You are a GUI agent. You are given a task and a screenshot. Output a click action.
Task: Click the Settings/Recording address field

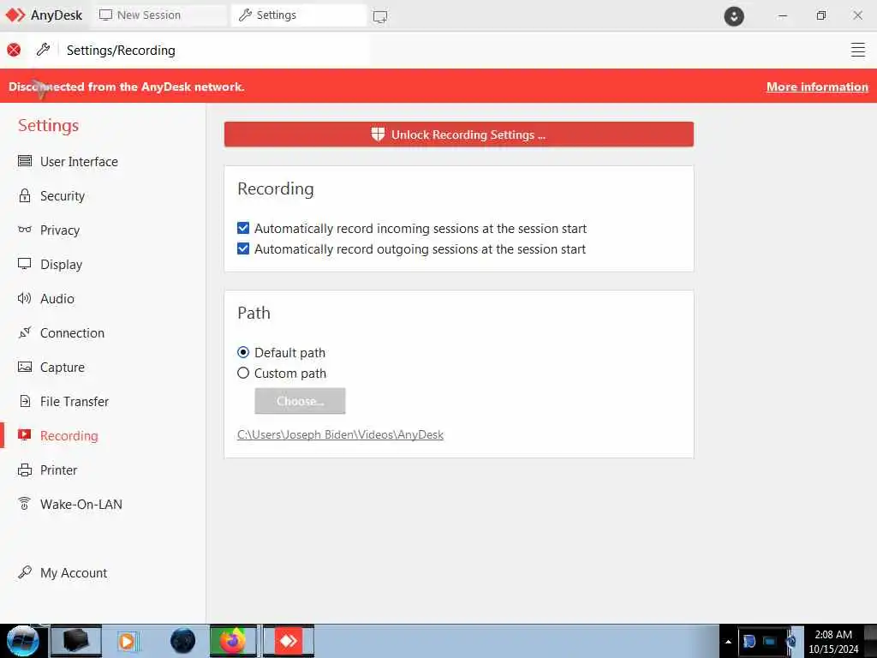click(x=215, y=51)
